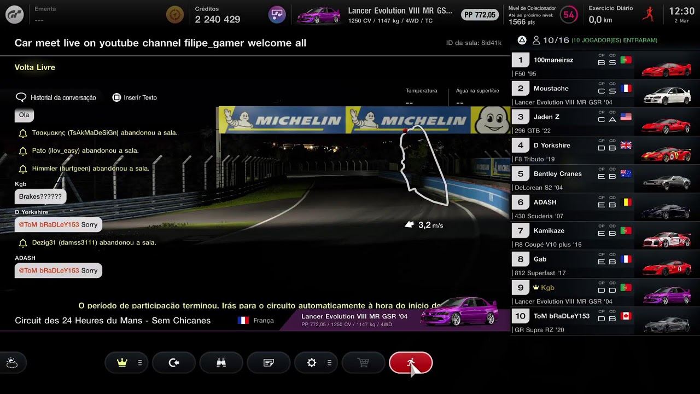Click the room owner crown button
Viewport: 700px width, 394px height.
click(126, 363)
